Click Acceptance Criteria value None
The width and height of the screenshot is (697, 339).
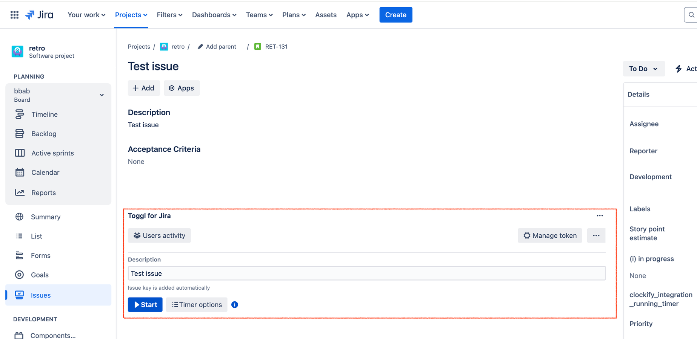pos(136,162)
